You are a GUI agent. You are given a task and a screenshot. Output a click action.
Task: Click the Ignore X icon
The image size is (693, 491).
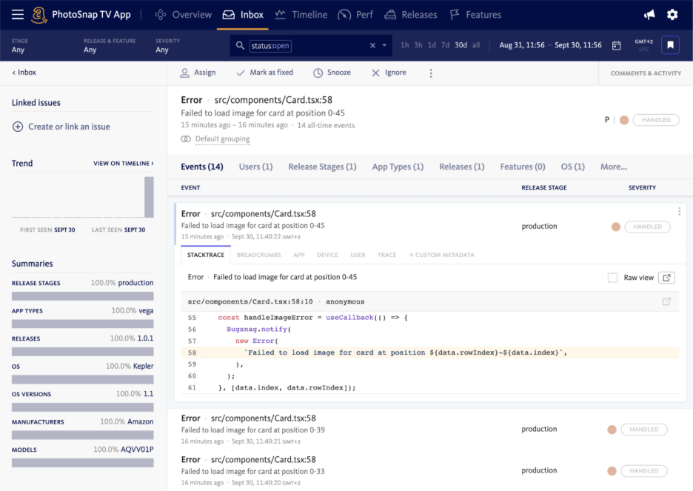375,73
